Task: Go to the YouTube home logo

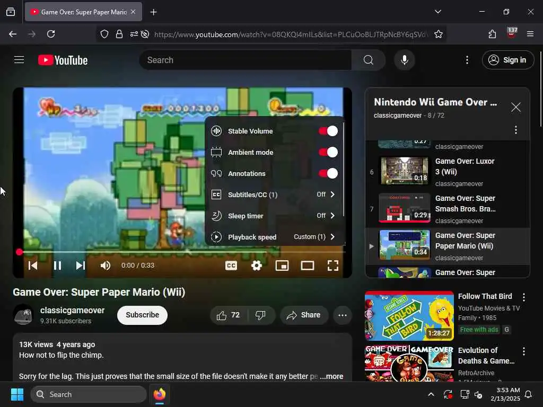Action: point(63,60)
